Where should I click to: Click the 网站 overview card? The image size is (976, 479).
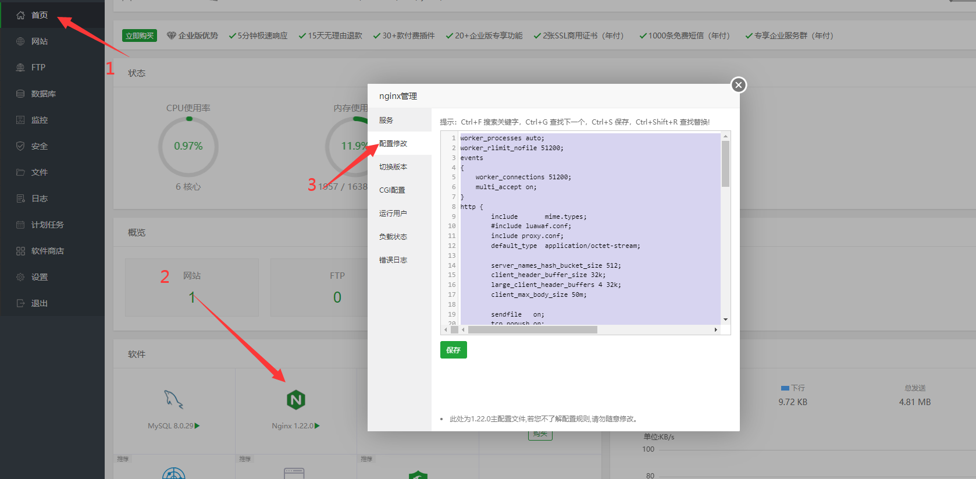point(192,288)
